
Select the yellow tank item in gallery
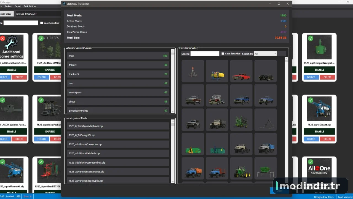click(x=217, y=71)
